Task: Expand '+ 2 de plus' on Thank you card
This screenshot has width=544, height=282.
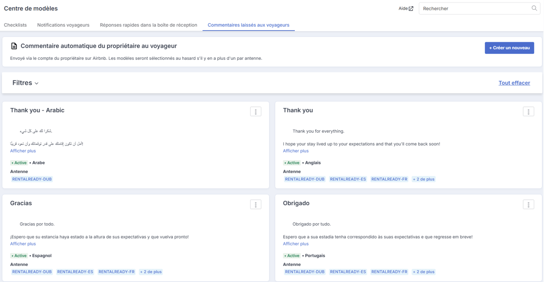Action: (x=424, y=179)
